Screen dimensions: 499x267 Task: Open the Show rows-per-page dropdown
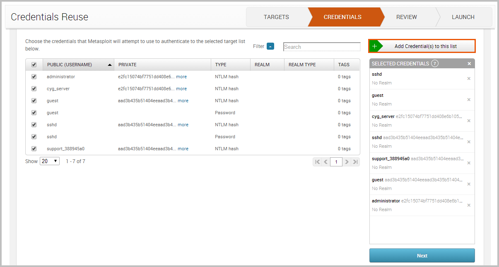tap(49, 161)
